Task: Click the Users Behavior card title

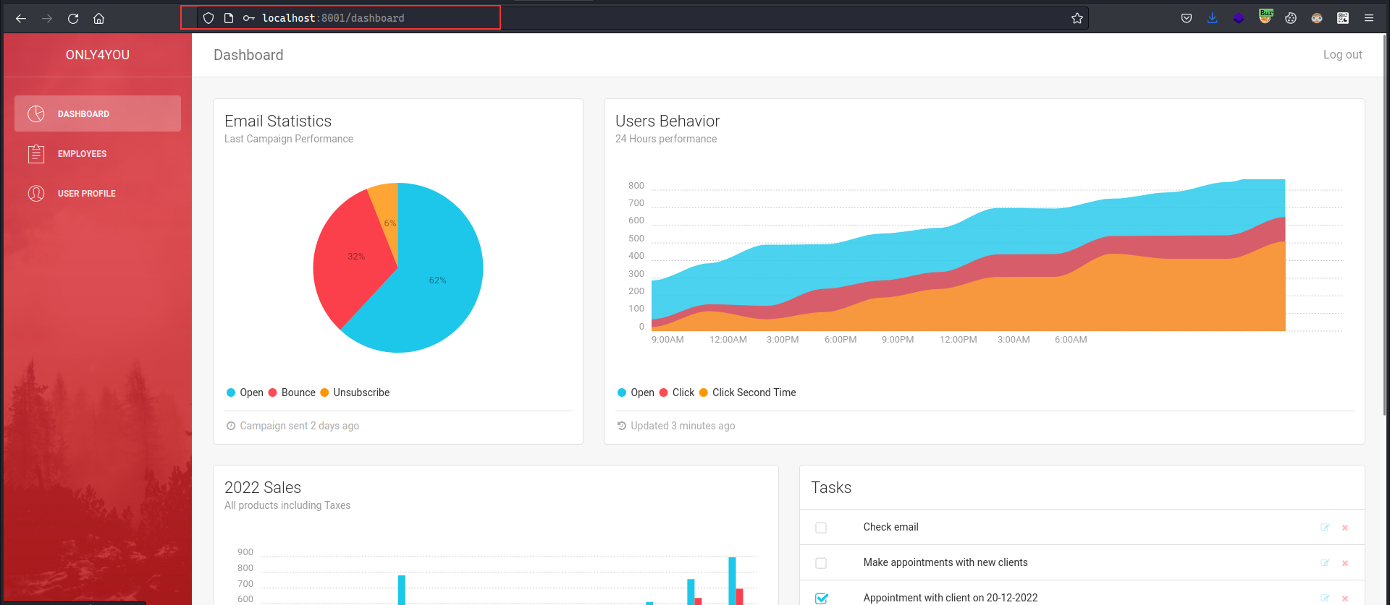Action: pyautogui.click(x=667, y=121)
